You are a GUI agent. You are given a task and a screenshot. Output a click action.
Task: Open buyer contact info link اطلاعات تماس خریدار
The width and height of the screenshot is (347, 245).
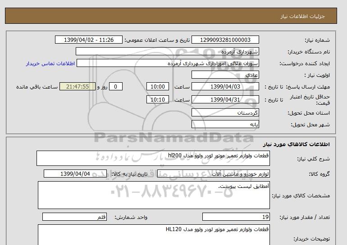tap(50, 63)
